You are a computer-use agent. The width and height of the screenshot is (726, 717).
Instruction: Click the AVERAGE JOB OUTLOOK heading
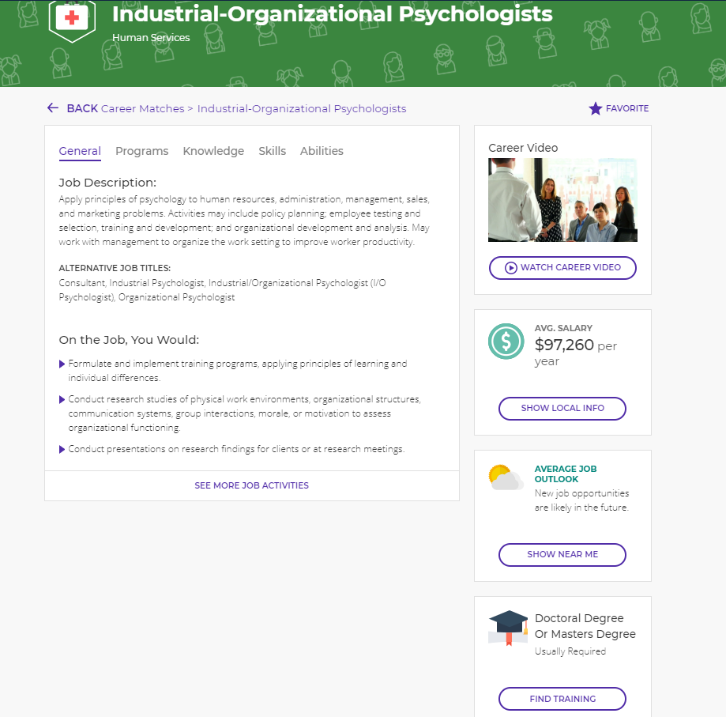tap(566, 474)
